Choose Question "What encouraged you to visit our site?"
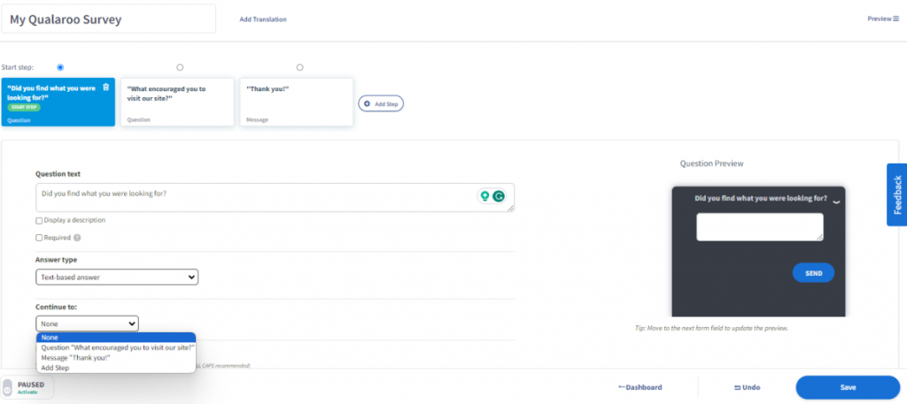 116,347
